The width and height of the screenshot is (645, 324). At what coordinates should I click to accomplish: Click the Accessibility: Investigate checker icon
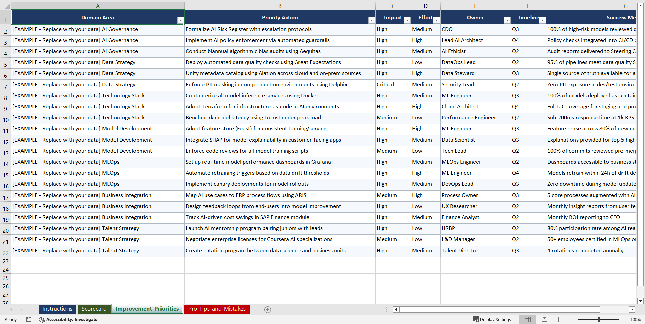coord(42,319)
